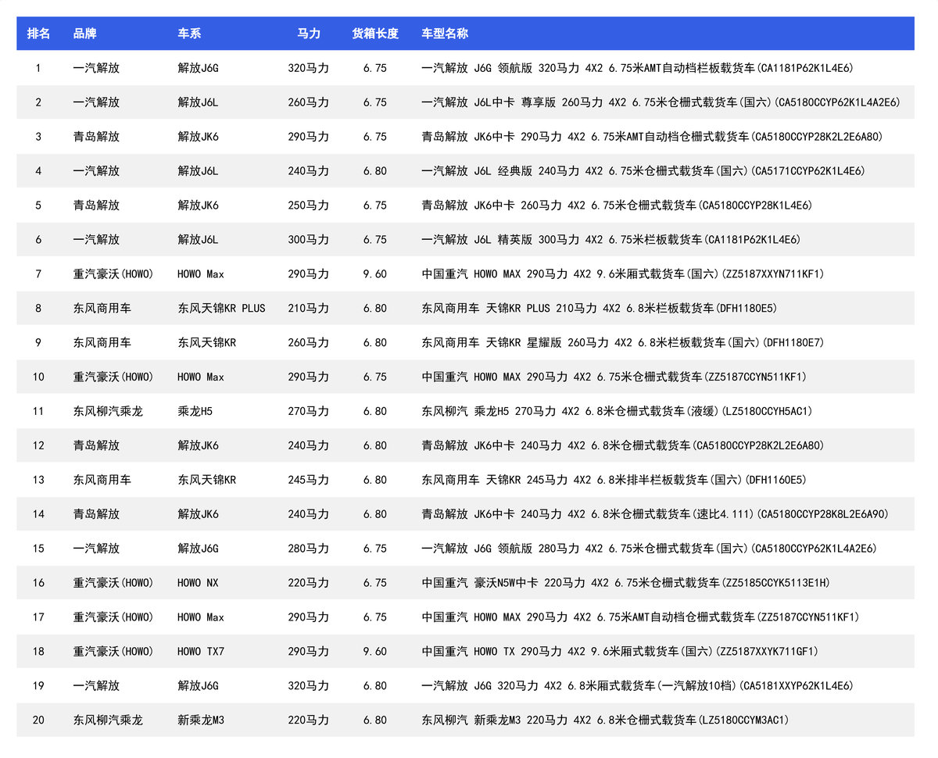938x758 pixels.
Task: Click rank number 17 cell
Action: [x=38, y=618]
